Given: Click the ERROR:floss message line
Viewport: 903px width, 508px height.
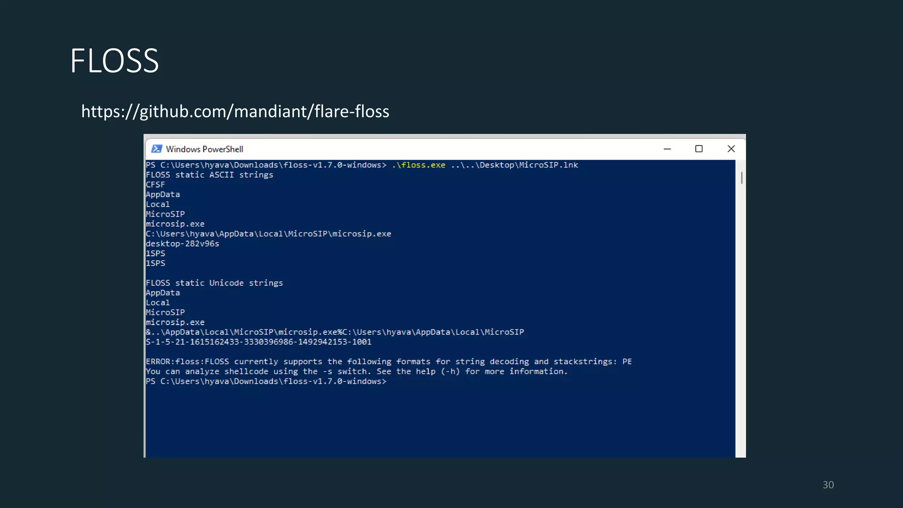Looking at the screenshot, I should click(388, 362).
